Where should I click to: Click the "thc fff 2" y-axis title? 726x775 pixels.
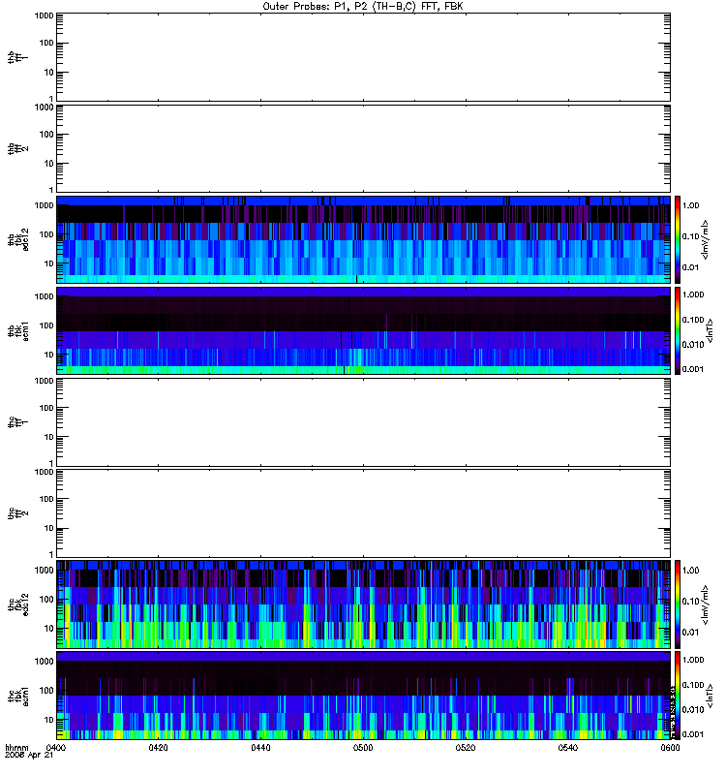pos(17,513)
